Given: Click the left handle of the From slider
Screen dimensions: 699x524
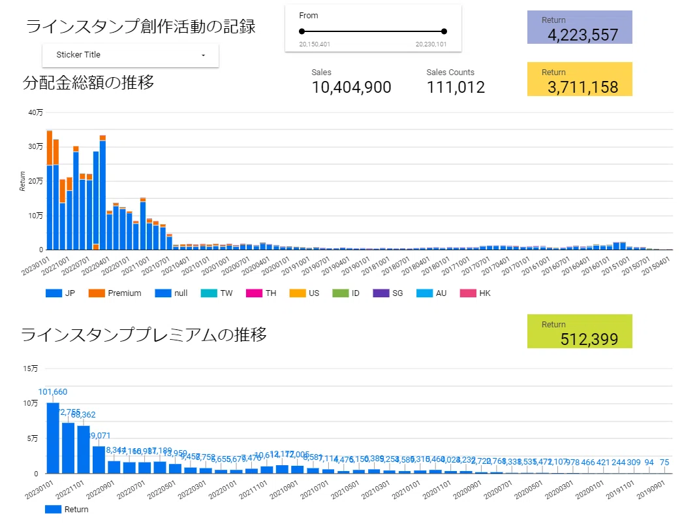Looking at the screenshot, I should pos(302,31).
